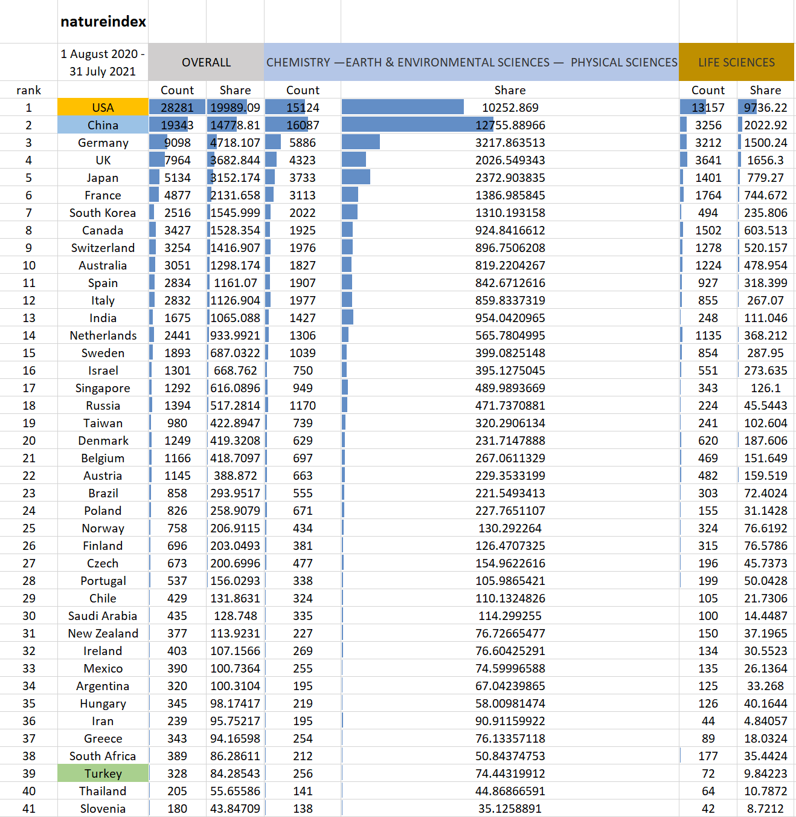Image resolution: width=796 pixels, height=817 pixels.
Task: Select the Finland country cell
Action: (x=103, y=546)
